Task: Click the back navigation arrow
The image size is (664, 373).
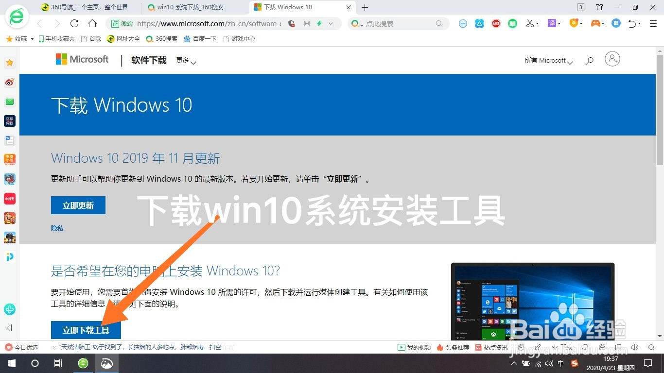Action: pos(40,23)
